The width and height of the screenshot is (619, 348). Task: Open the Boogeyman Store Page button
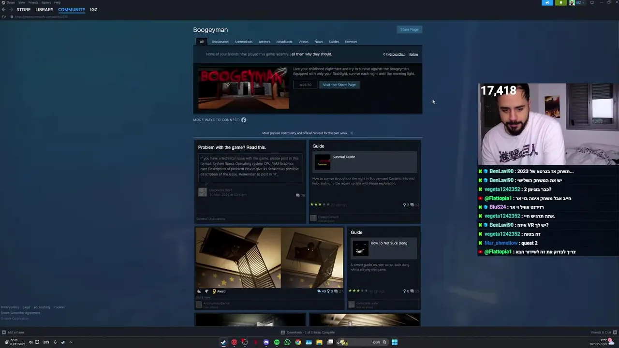(x=409, y=29)
